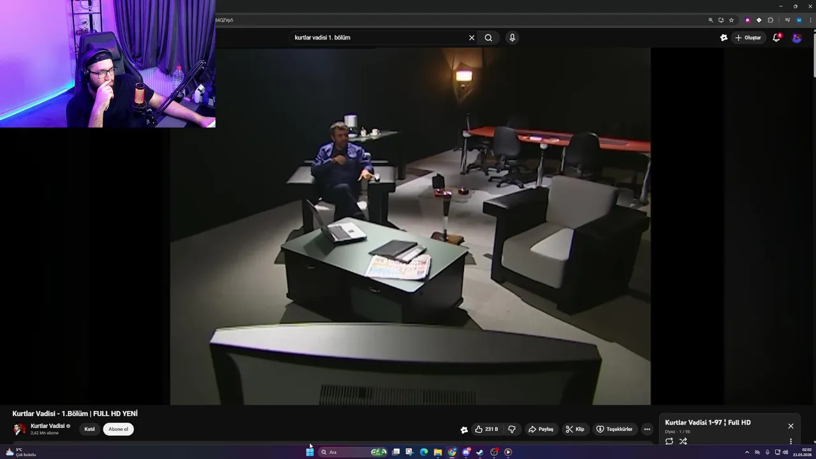Click the YouTube search magnifier button

point(488,38)
